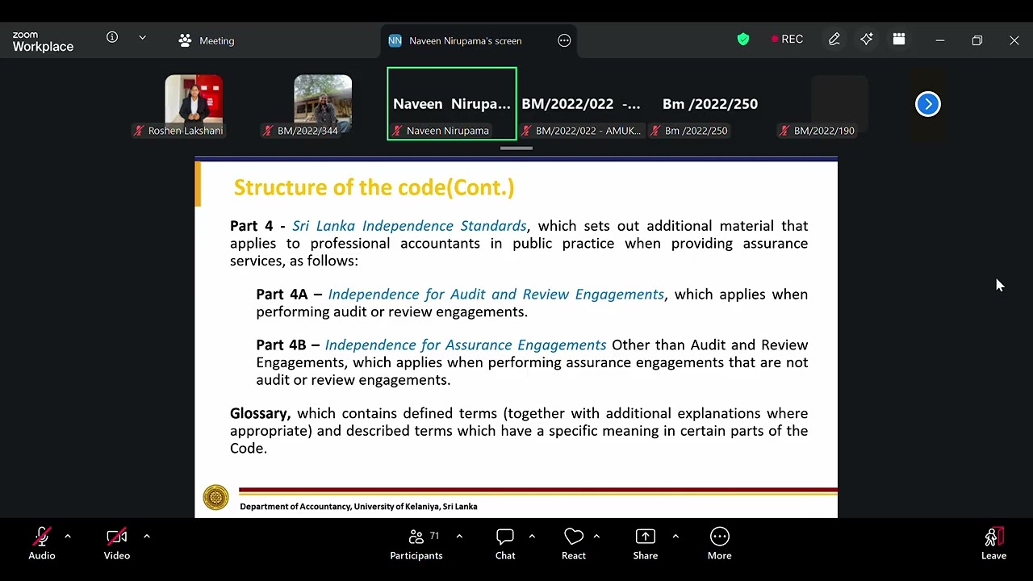Minimize the Zoom window
The image size is (1033, 581).
(940, 40)
